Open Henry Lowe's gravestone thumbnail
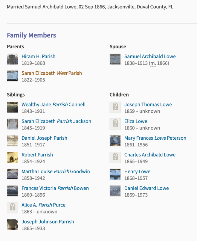 click(x=115, y=174)
